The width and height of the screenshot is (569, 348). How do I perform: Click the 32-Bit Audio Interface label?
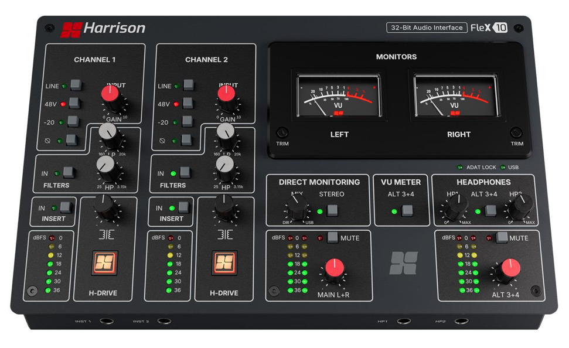427,28
